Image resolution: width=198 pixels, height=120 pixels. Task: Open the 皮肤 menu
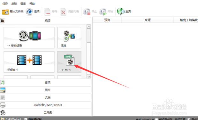pyautogui.click(x=14, y=4)
